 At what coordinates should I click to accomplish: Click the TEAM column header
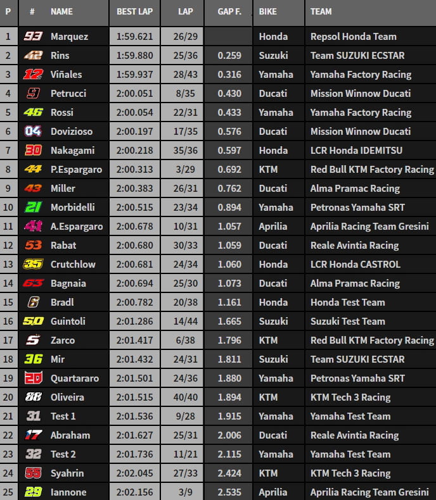coord(321,11)
